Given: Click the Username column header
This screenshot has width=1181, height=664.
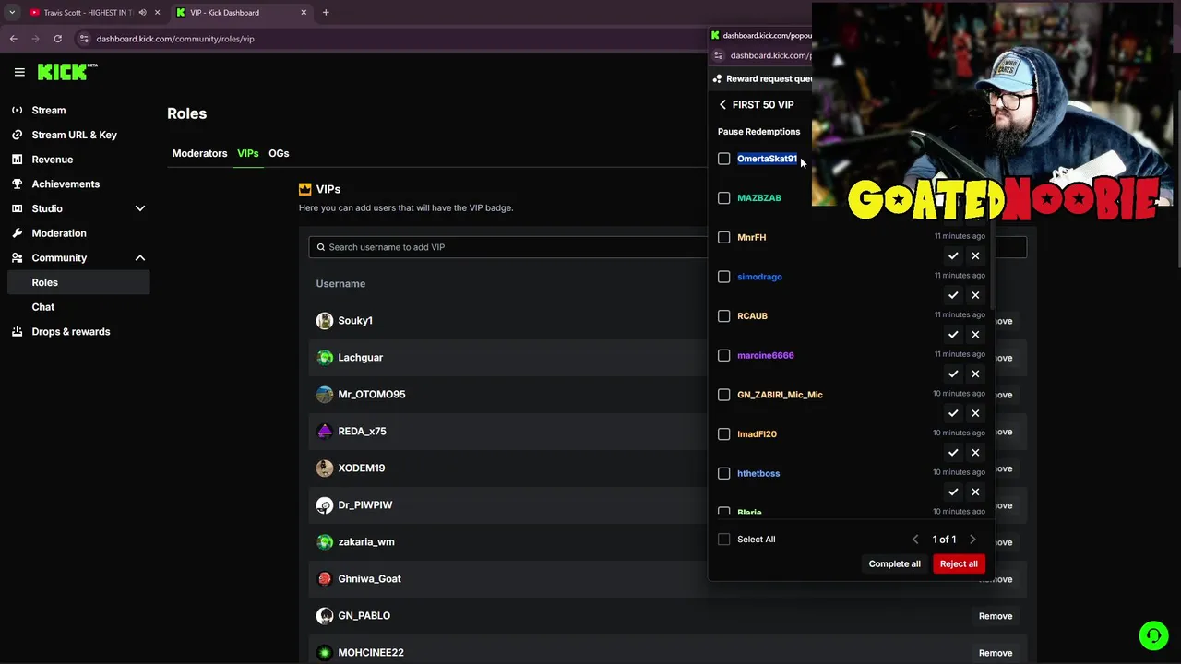Looking at the screenshot, I should 340,284.
